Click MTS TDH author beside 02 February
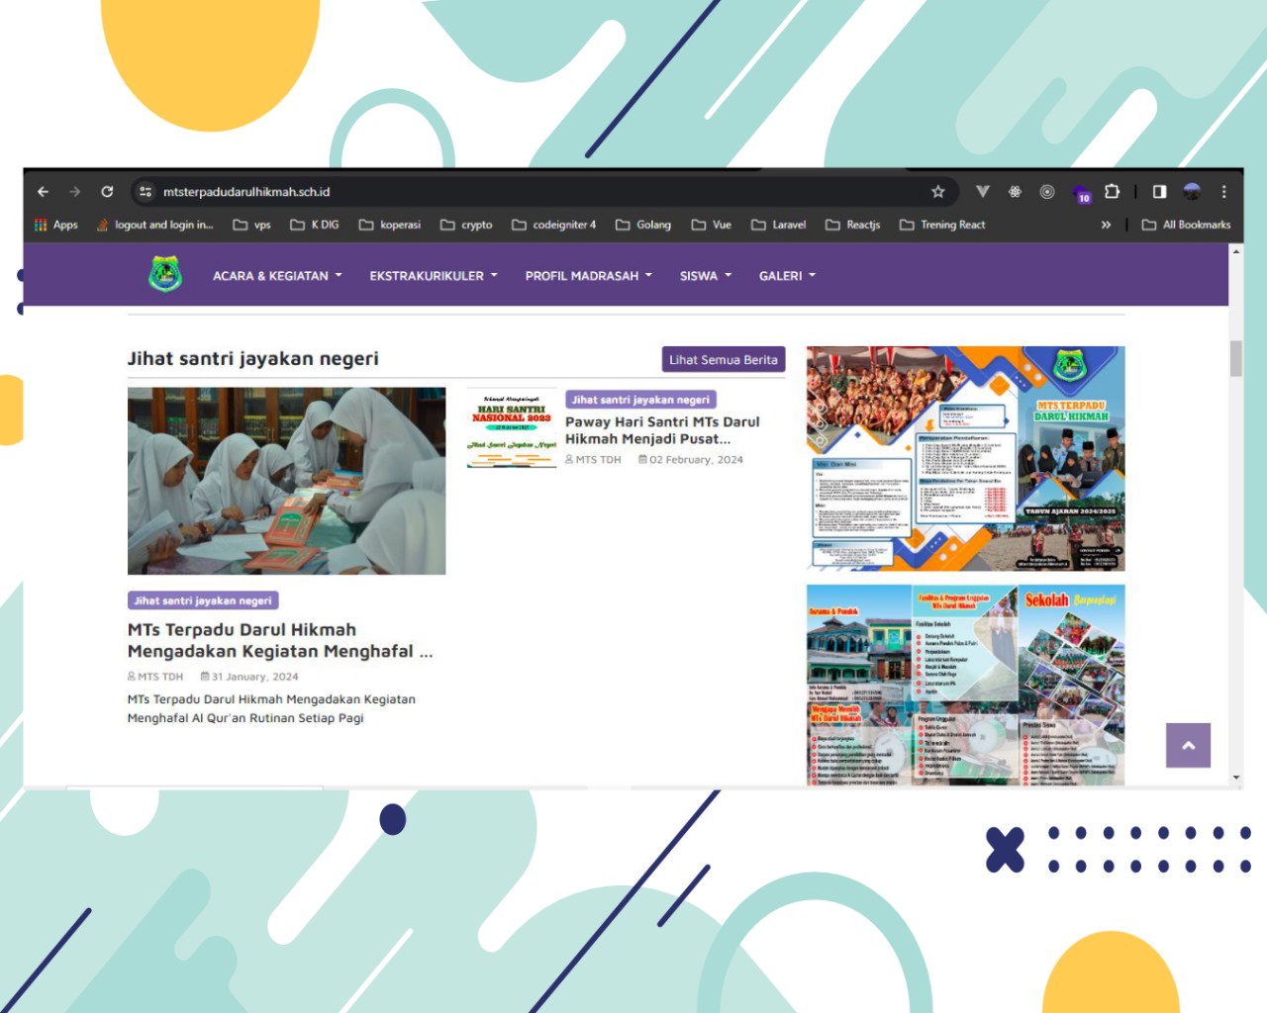The width and height of the screenshot is (1267, 1013). click(593, 460)
